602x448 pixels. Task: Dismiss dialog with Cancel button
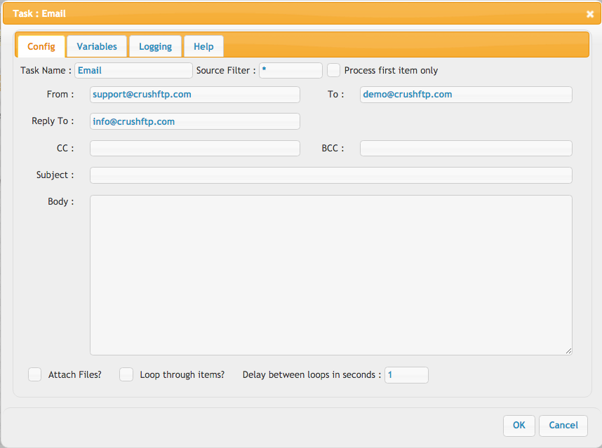pyautogui.click(x=563, y=426)
